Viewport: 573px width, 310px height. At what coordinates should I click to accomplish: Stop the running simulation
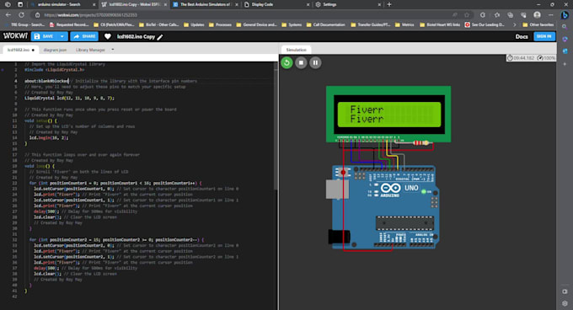(x=301, y=63)
